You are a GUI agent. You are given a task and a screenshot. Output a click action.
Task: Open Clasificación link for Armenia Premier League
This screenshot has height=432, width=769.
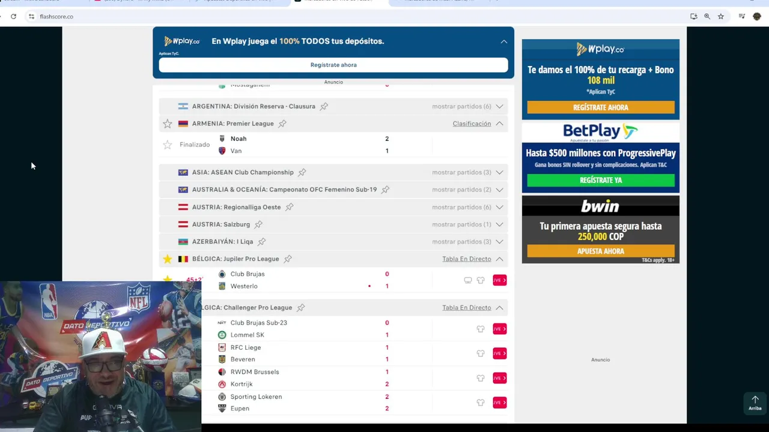point(472,124)
